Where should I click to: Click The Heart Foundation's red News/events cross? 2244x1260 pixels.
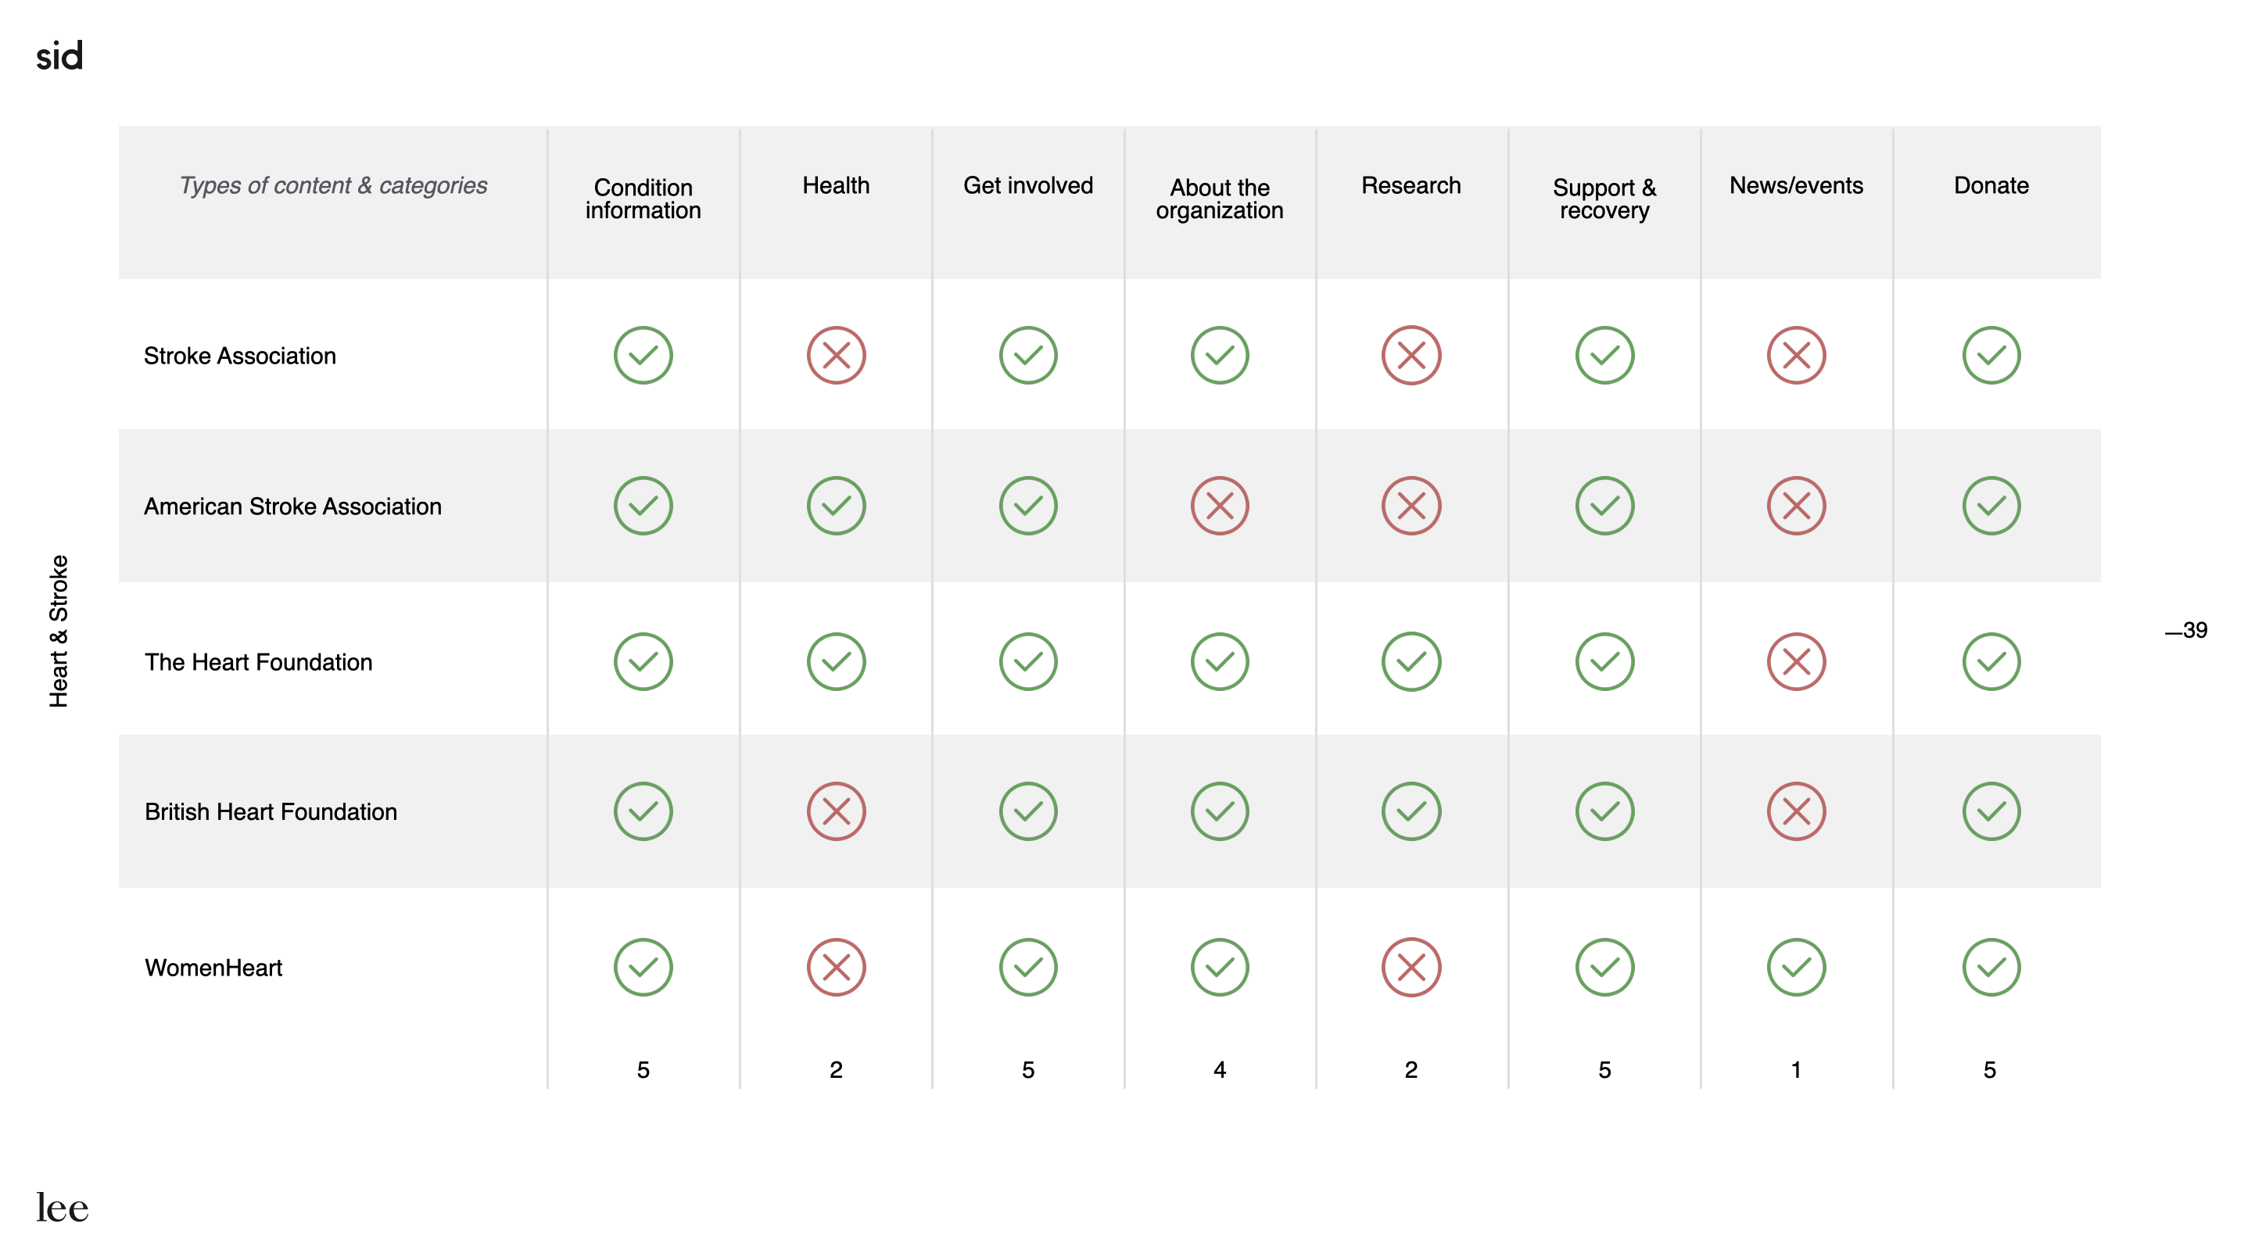pos(1795,662)
